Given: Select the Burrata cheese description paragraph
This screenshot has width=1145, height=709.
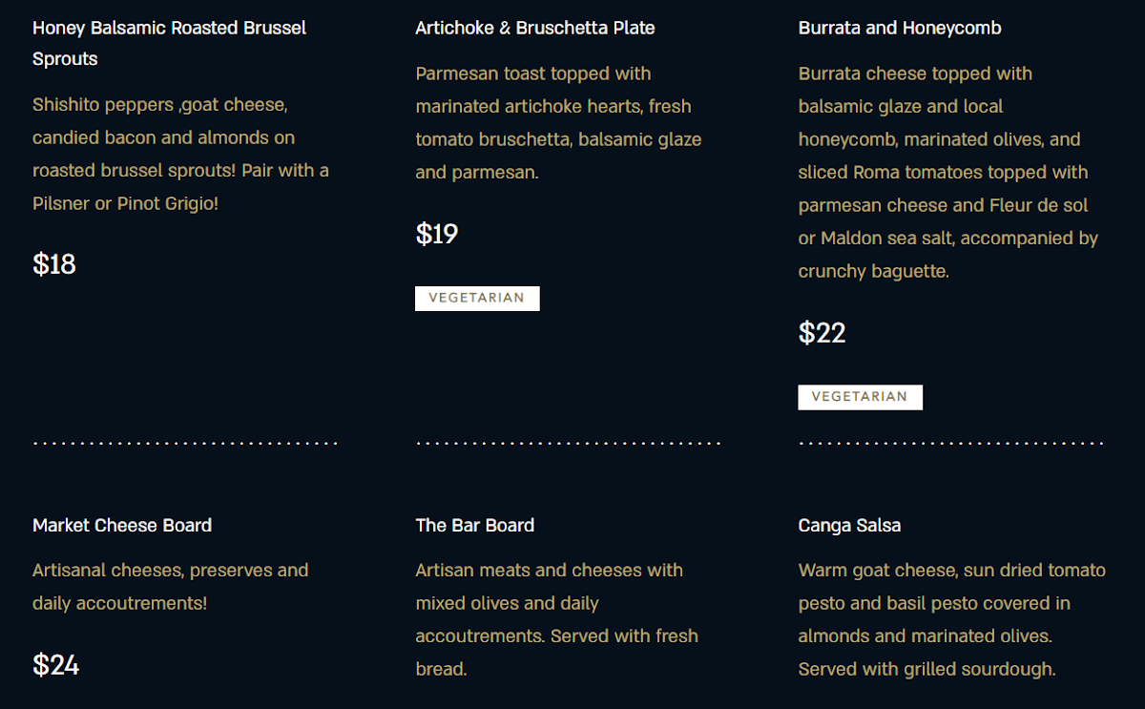Looking at the screenshot, I should tap(947, 173).
